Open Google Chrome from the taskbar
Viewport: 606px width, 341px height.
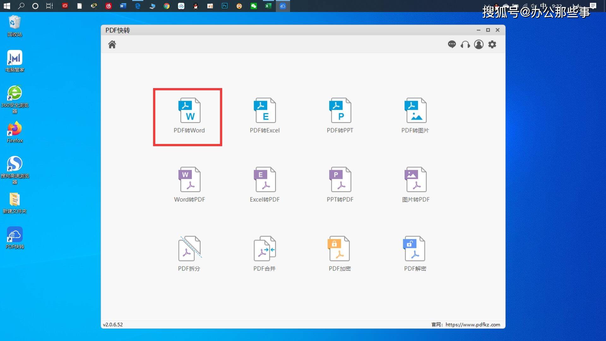coord(166,6)
